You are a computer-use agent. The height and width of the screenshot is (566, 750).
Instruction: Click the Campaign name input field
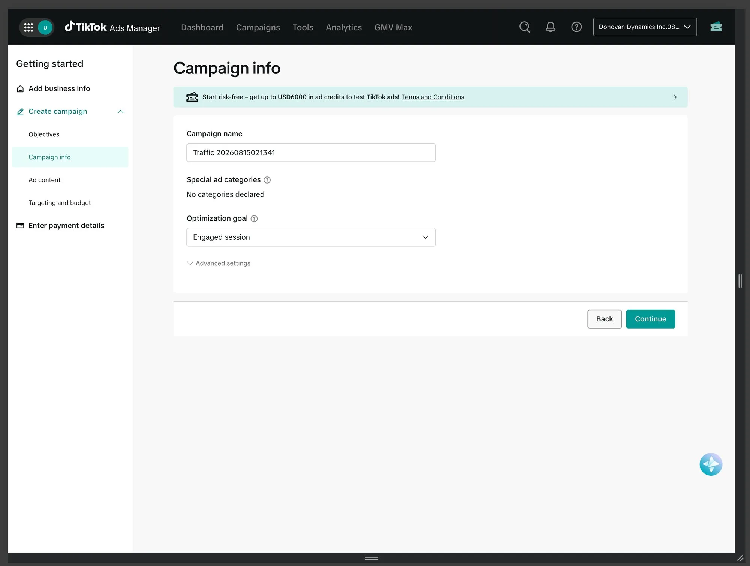pyautogui.click(x=311, y=153)
